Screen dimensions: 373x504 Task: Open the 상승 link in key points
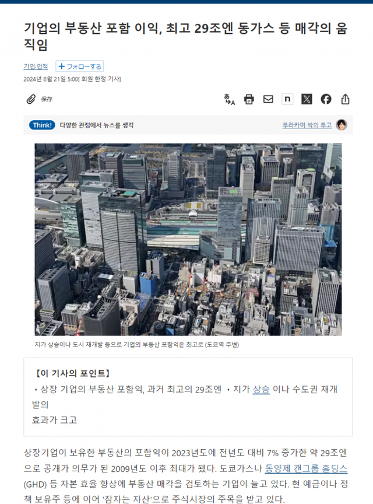[x=261, y=389]
